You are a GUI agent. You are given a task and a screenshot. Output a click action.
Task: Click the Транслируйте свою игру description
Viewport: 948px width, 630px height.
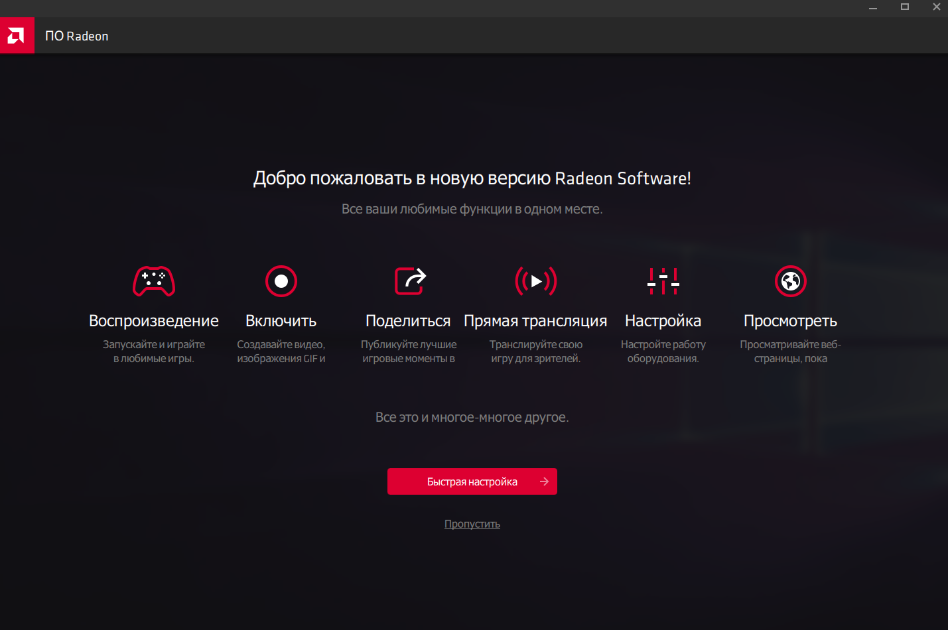click(x=536, y=351)
